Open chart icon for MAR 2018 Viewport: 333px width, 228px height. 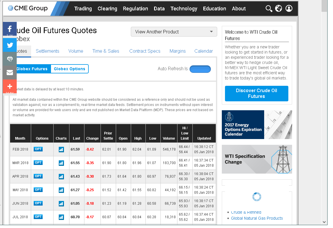[61, 163]
